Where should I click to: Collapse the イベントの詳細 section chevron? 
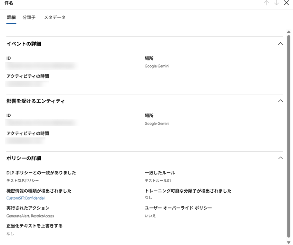pos(280,44)
